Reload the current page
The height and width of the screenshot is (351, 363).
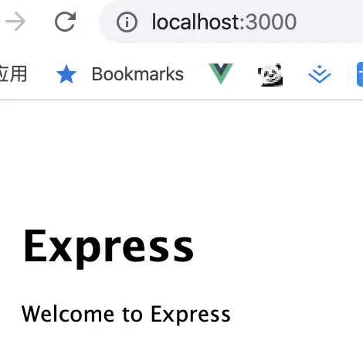66,22
